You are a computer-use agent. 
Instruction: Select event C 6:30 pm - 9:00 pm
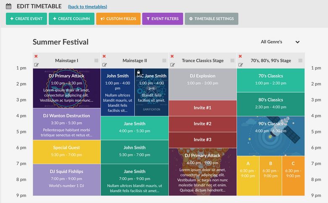[293, 176]
